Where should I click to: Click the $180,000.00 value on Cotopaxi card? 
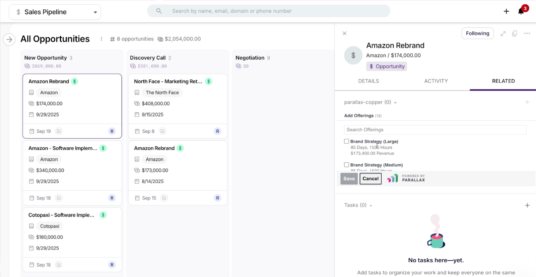[x=50, y=237]
